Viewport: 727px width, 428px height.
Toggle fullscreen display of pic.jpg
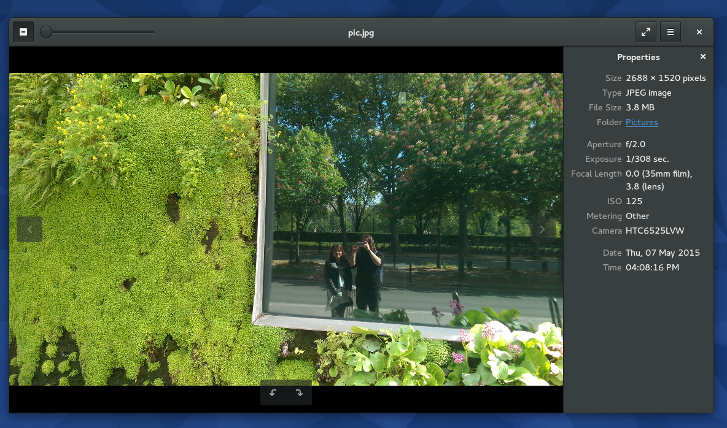click(645, 31)
